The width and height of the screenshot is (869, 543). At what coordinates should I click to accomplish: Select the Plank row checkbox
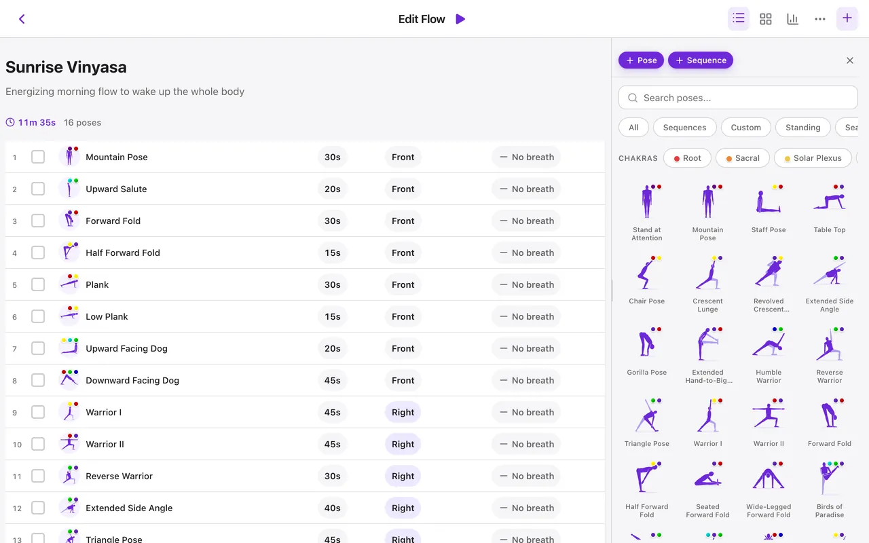coord(38,284)
